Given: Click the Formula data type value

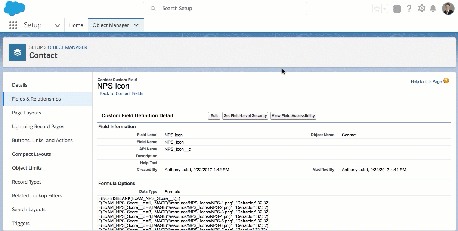Looking at the screenshot, I should pyautogui.click(x=172, y=192).
